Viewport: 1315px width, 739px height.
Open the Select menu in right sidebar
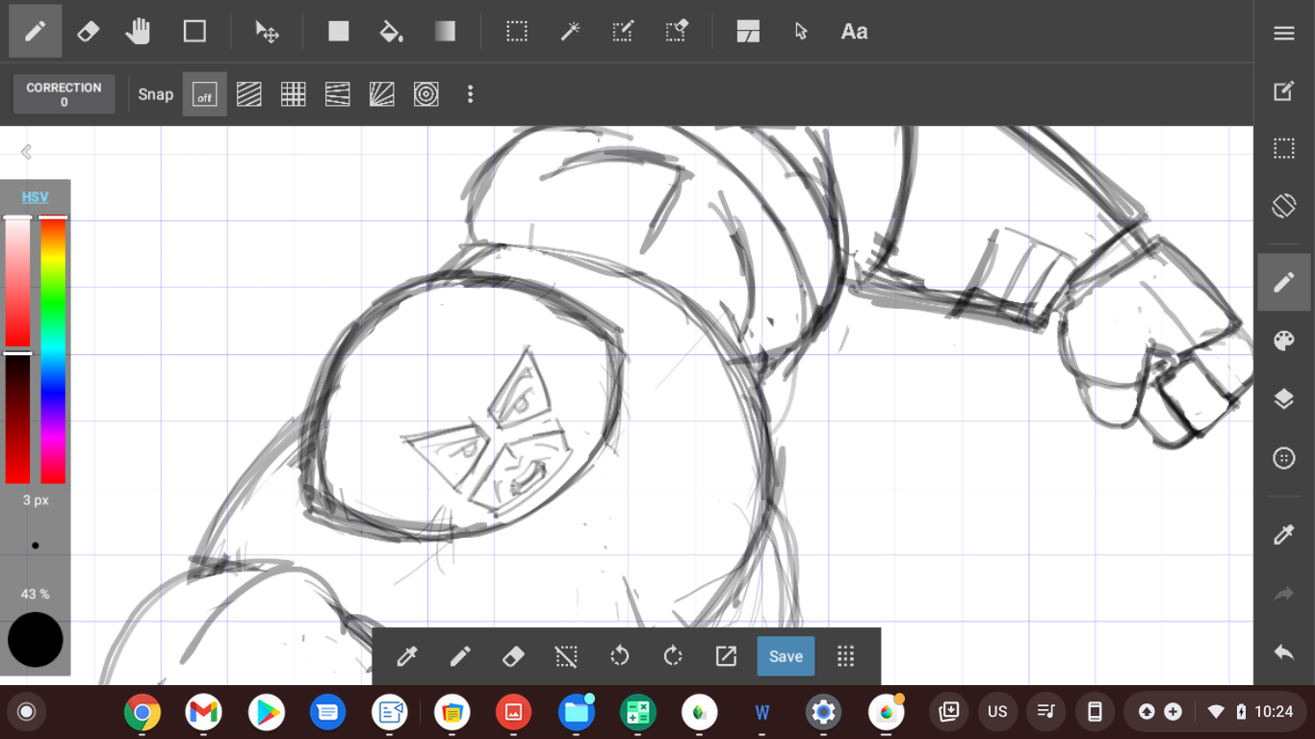pyautogui.click(x=1284, y=148)
